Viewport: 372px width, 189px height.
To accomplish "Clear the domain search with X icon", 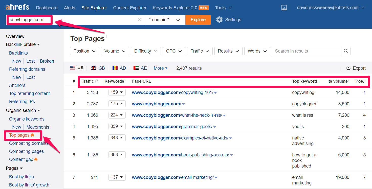I will 139,20.
